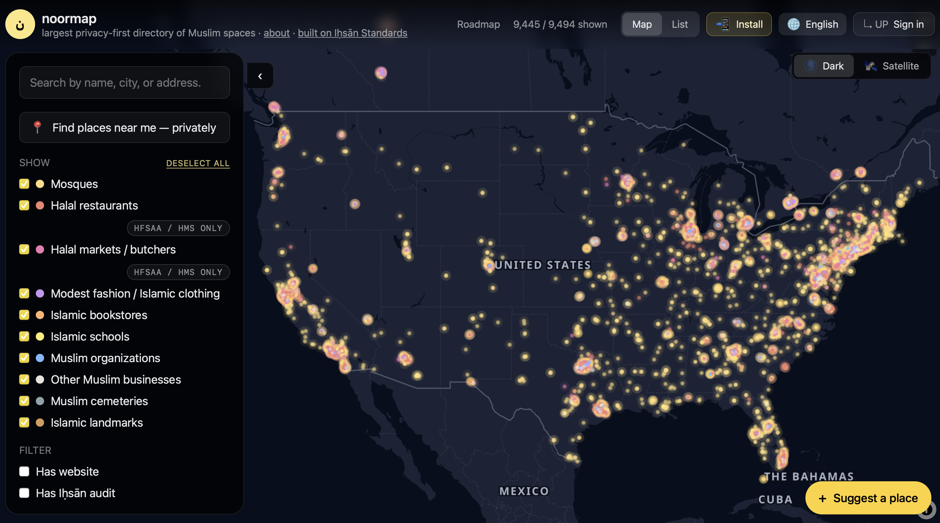Collapse the sidebar with the chevron arrow

point(260,76)
